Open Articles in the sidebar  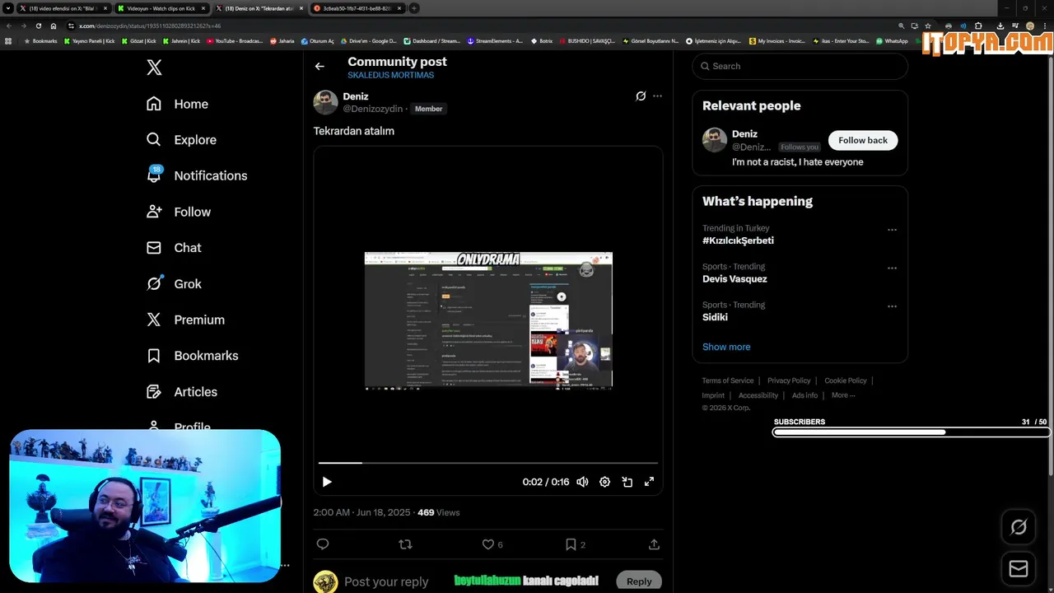pos(181,392)
